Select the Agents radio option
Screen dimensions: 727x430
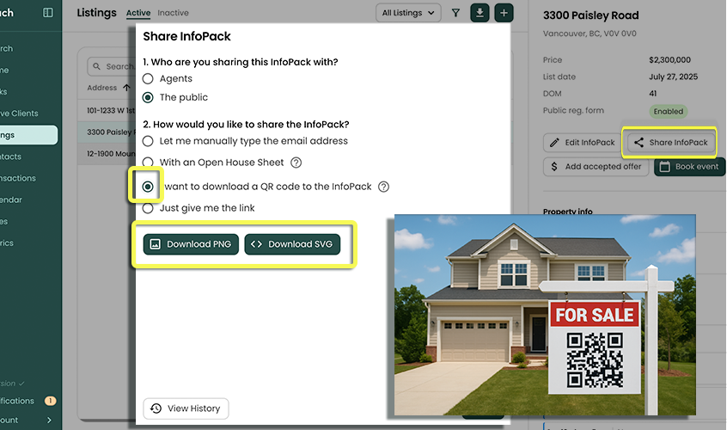pyautogui.click(x=148, y=79)
